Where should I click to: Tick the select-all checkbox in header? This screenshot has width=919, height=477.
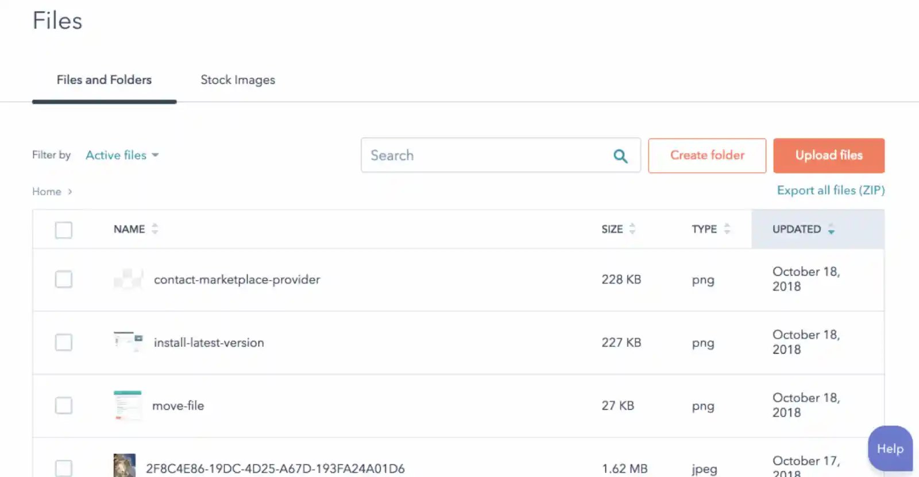click(x=64, y=230)
